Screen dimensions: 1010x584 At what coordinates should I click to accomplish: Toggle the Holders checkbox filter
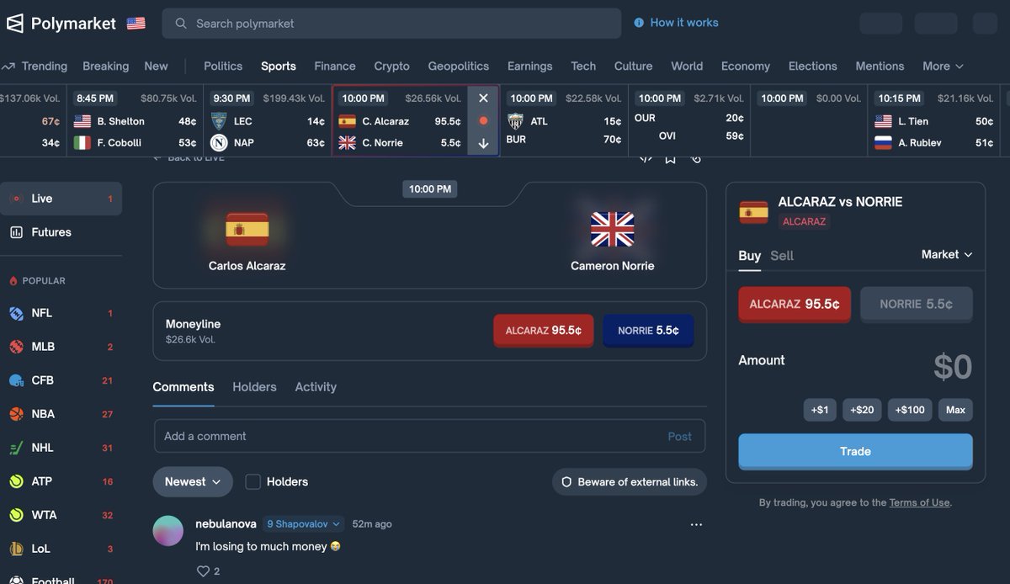coord(252,482)
